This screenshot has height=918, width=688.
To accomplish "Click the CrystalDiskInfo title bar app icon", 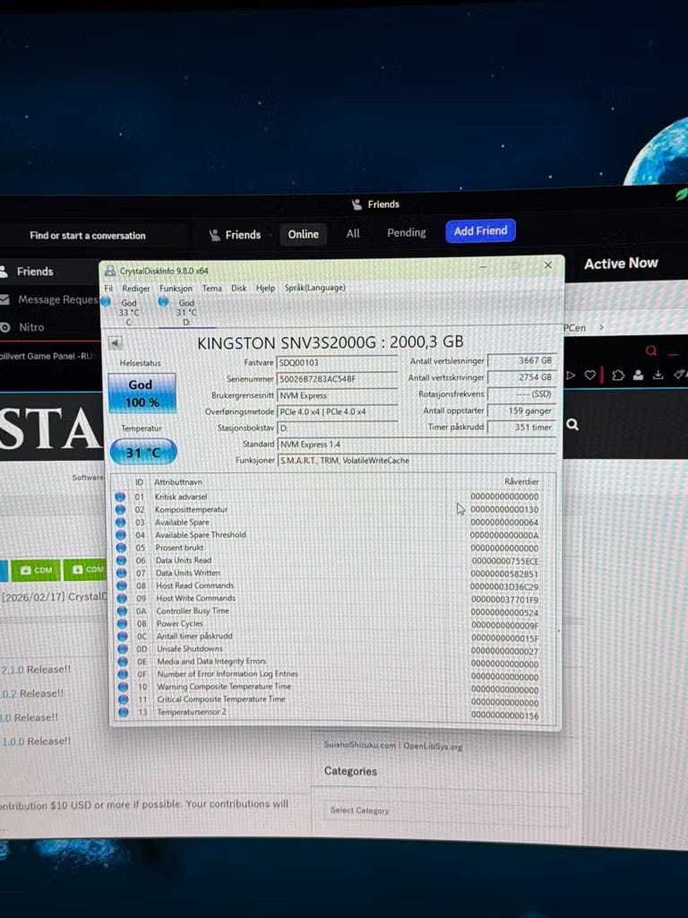I will coord(109,271).
